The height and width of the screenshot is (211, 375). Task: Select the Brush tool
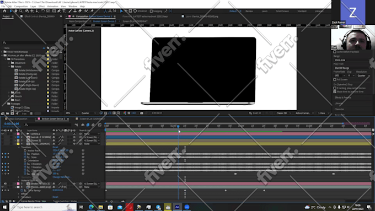tap(70, 11)
